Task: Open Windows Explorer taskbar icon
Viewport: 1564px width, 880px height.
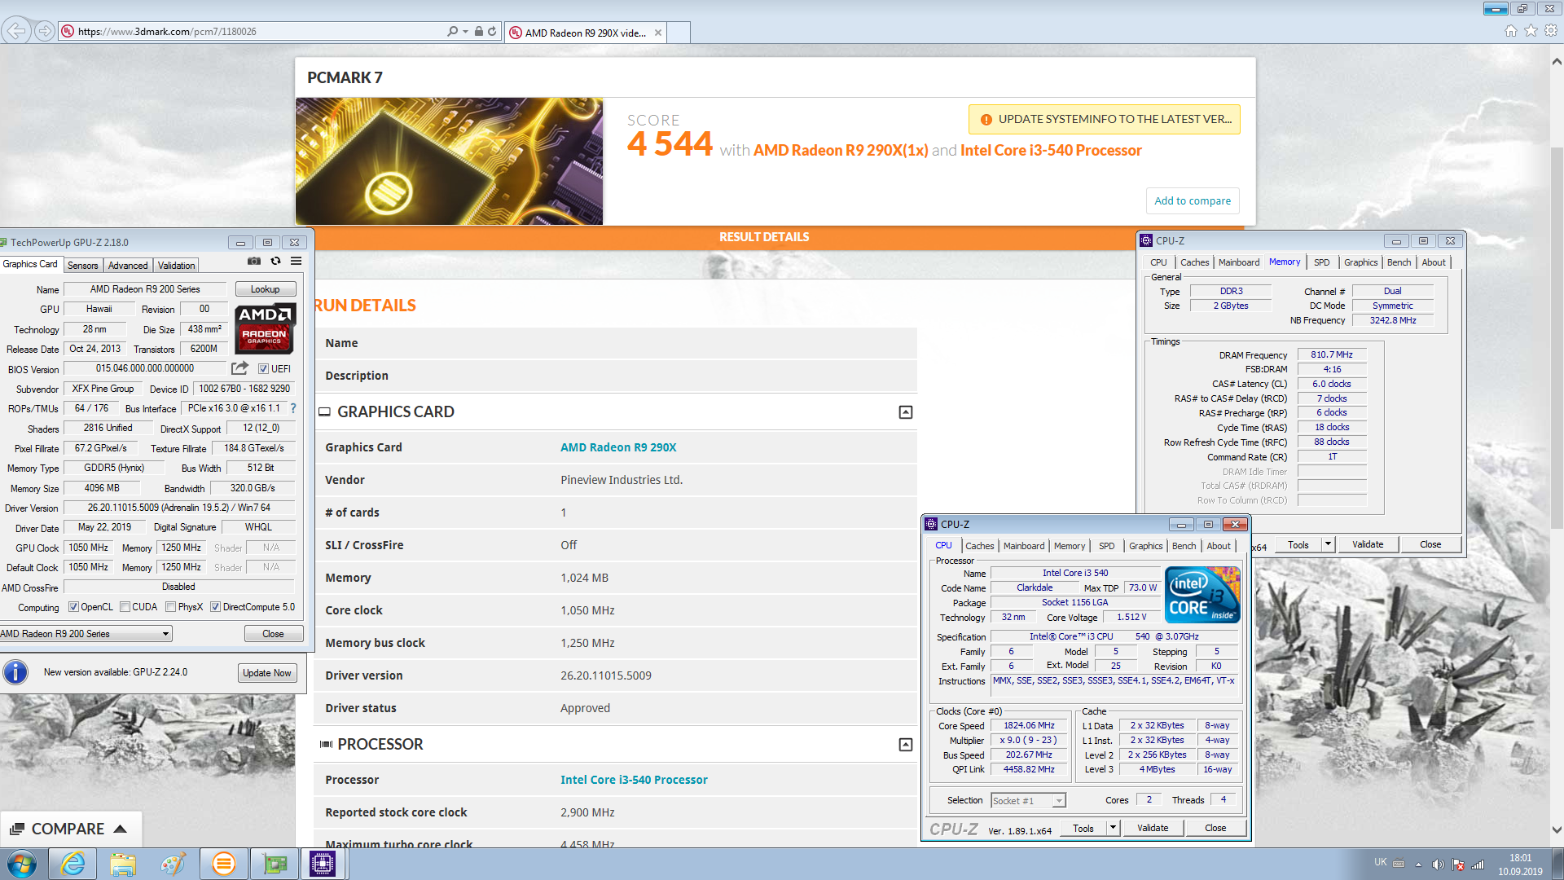Action: pos(123,864)
